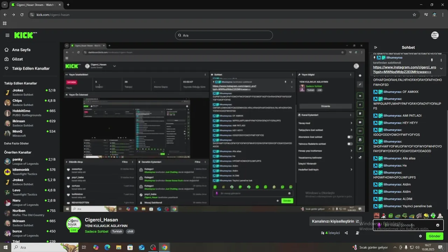This screenshot has width=448, height=252.
Task: Click lilhumeyraa username beside Yayinci paneline bak
Action: pyautogui.click(x=392, y=206)
